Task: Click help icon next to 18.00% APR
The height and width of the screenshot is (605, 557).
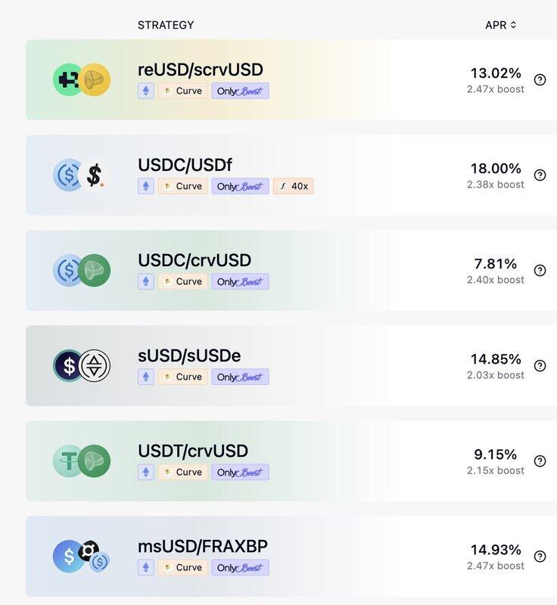Action: pyautogui.click(x=540, y=175)
